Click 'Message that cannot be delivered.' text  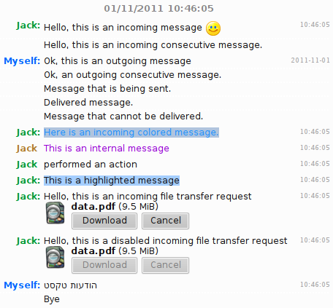(123, 117)
